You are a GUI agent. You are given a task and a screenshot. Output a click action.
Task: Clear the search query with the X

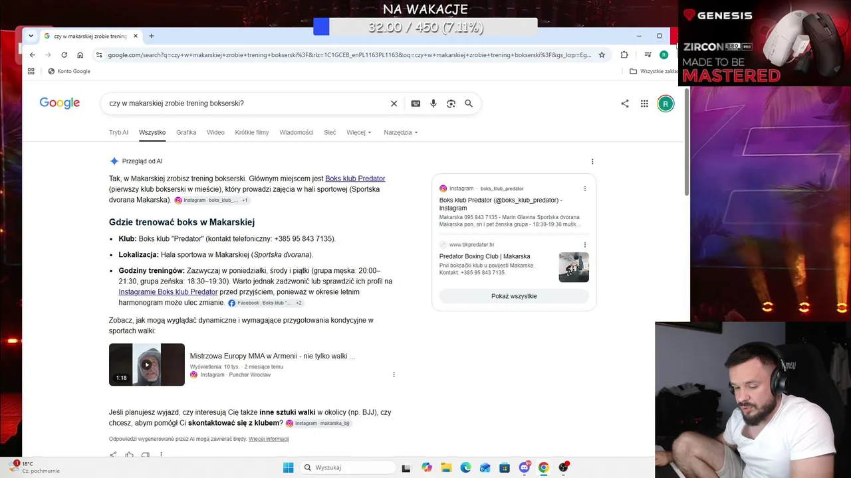(x=394, y=104)
